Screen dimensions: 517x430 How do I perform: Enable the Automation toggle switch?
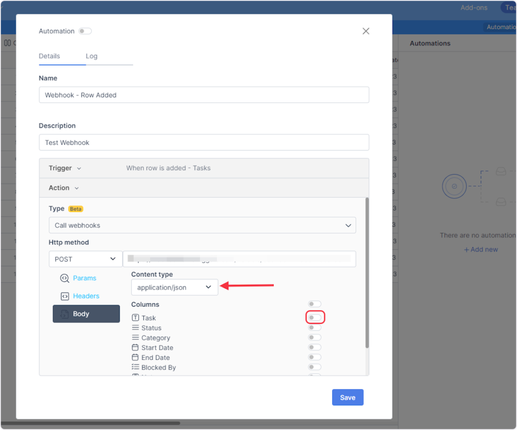tap(85, 31)
